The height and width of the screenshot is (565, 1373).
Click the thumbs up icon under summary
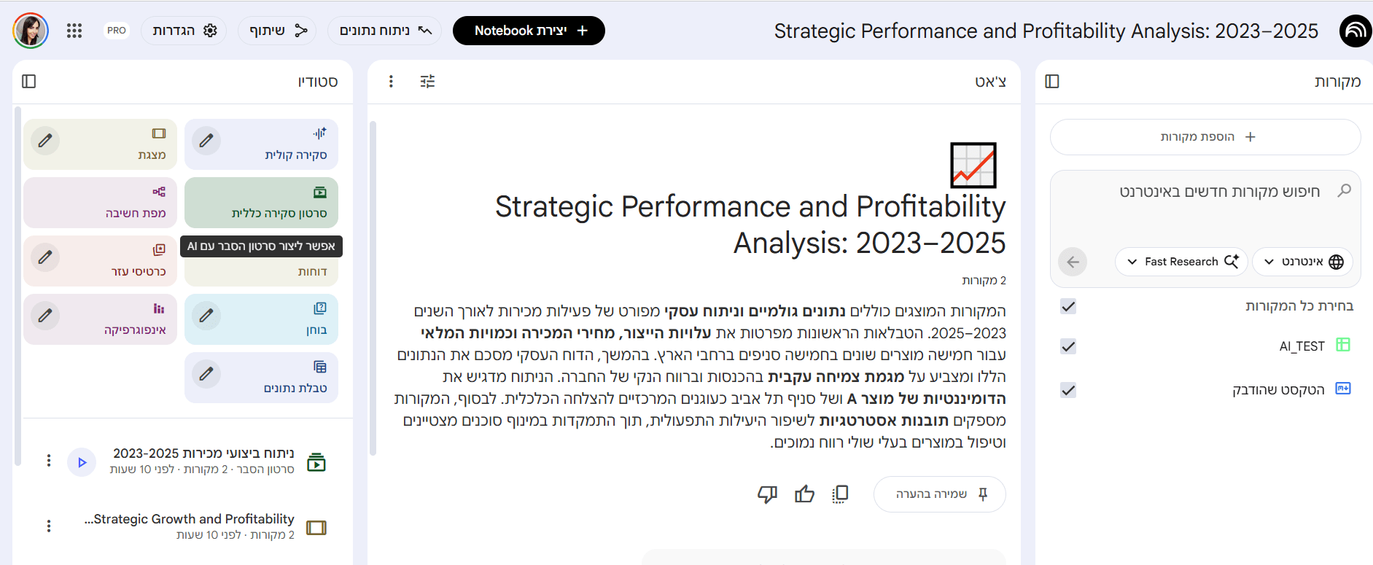[x=804, y=494]
